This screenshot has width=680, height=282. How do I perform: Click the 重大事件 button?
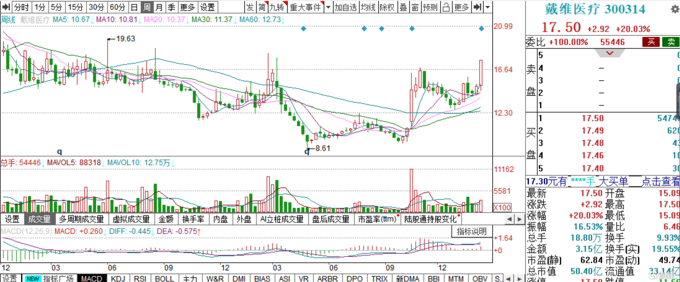tap(305, 7)
